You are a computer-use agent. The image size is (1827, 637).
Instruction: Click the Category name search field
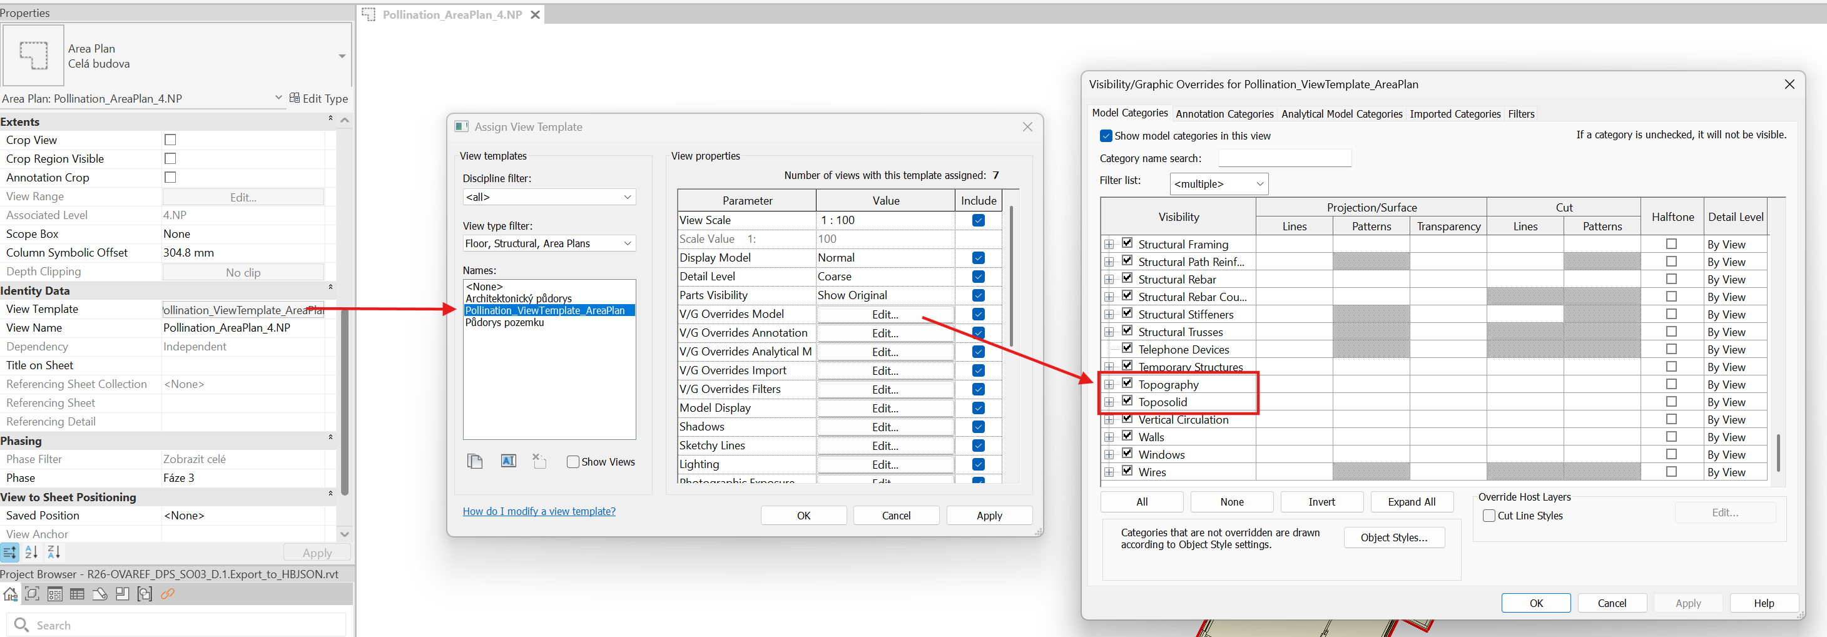point(1284,158)
